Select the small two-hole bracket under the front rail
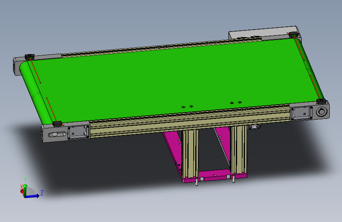The image size is (342, 222). [x=254, y=126]
